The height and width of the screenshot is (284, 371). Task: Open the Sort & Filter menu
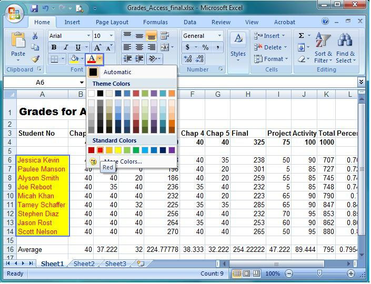(323, 47)
